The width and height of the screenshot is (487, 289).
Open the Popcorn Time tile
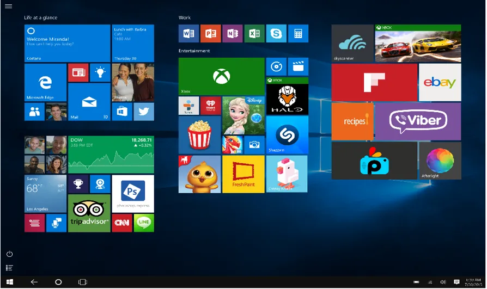click(200, 135)
